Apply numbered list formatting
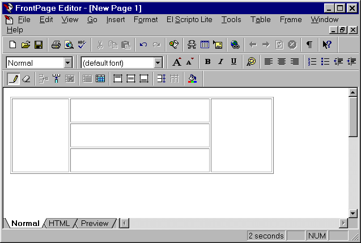 pos(312,62)
